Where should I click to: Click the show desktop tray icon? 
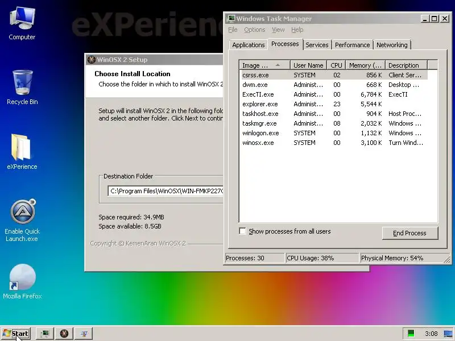tap(448, 334)
